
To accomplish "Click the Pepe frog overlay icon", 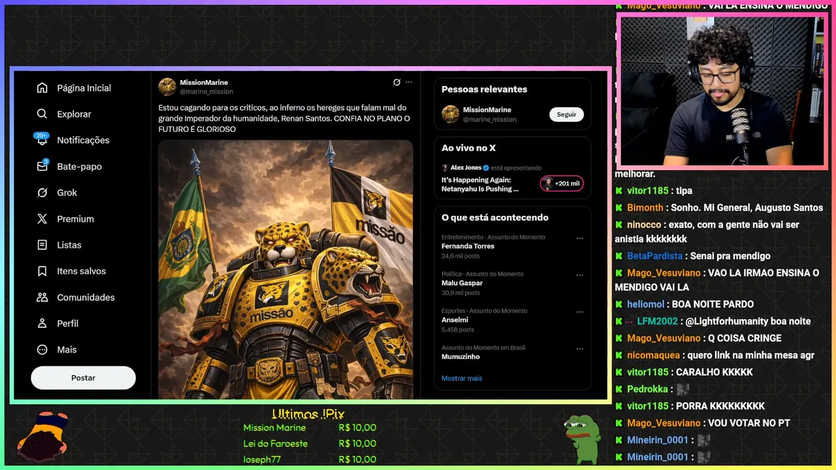I will pyautogui.click(x=581, y=439).
